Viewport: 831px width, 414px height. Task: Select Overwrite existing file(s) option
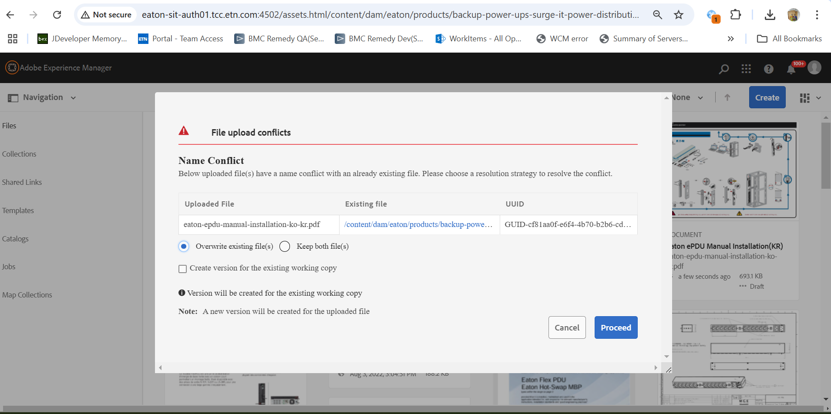click(x=183, y=246)
